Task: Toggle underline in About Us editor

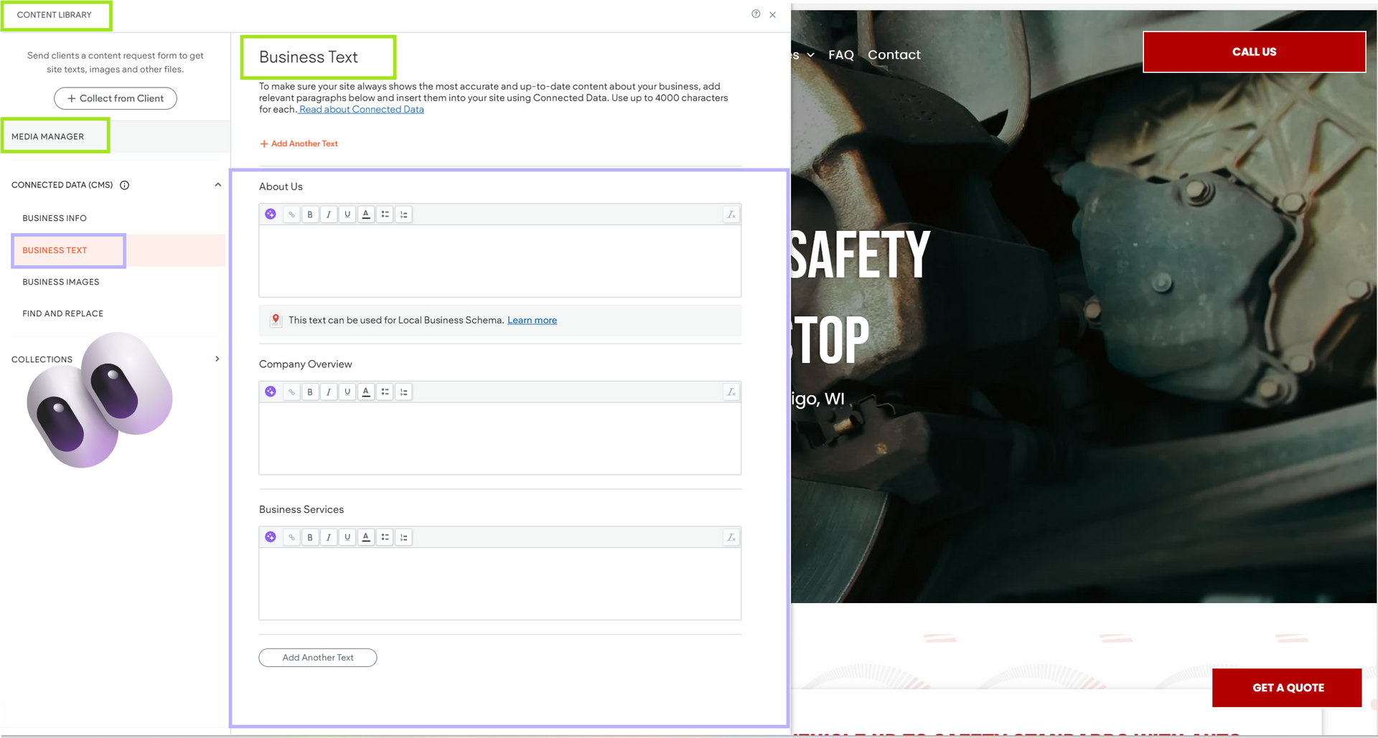Action: click(347, 214)
